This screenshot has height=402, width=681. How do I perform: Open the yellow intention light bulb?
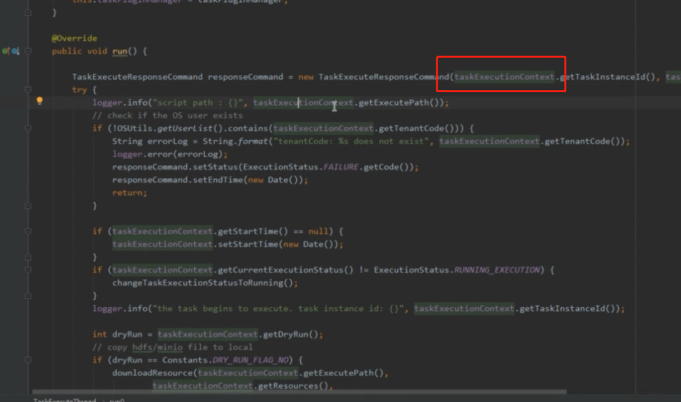[40, 100]
